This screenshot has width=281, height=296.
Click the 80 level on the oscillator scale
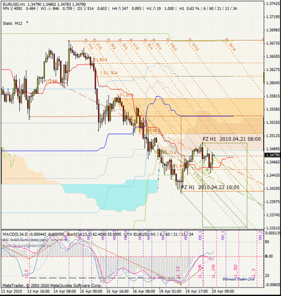[x=267, y=242]
